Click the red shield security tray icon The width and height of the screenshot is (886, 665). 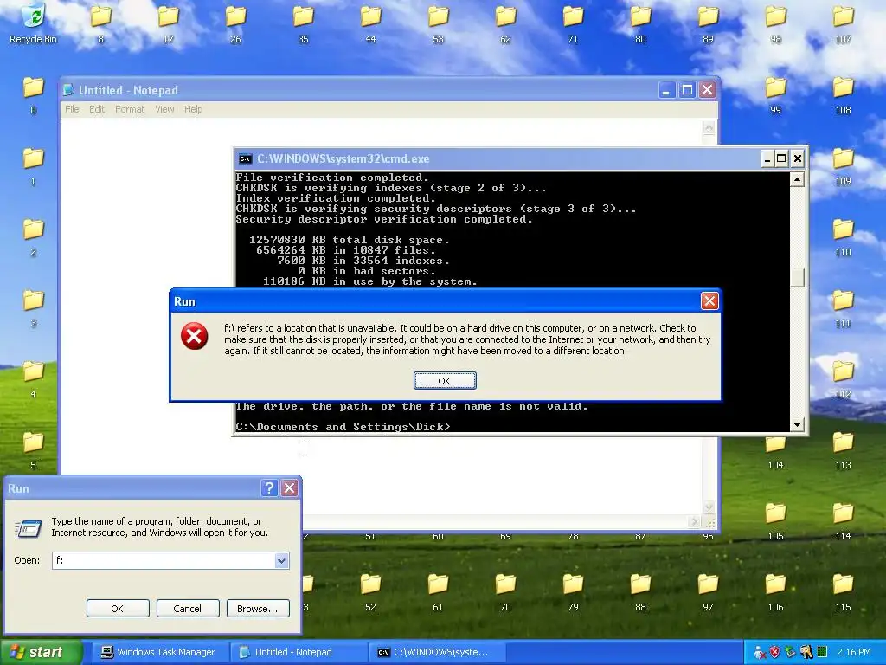point(774,652)
